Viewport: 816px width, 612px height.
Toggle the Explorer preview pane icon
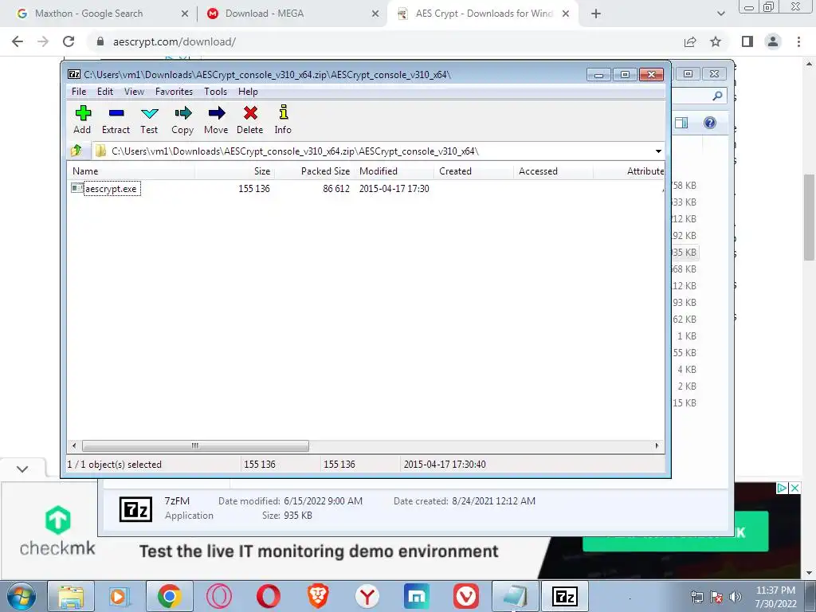coord(681,123)
